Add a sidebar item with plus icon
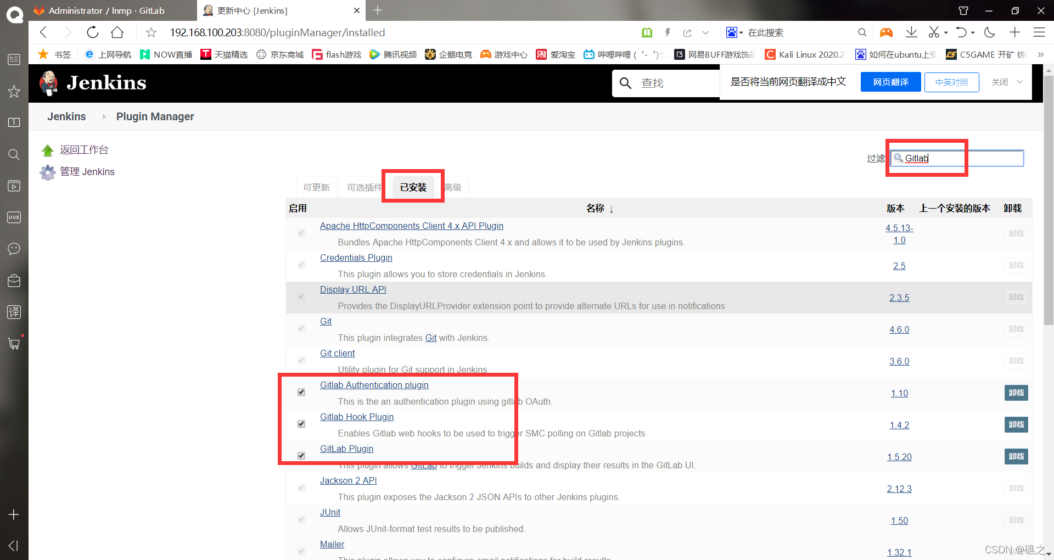 (x=14, y=514)
